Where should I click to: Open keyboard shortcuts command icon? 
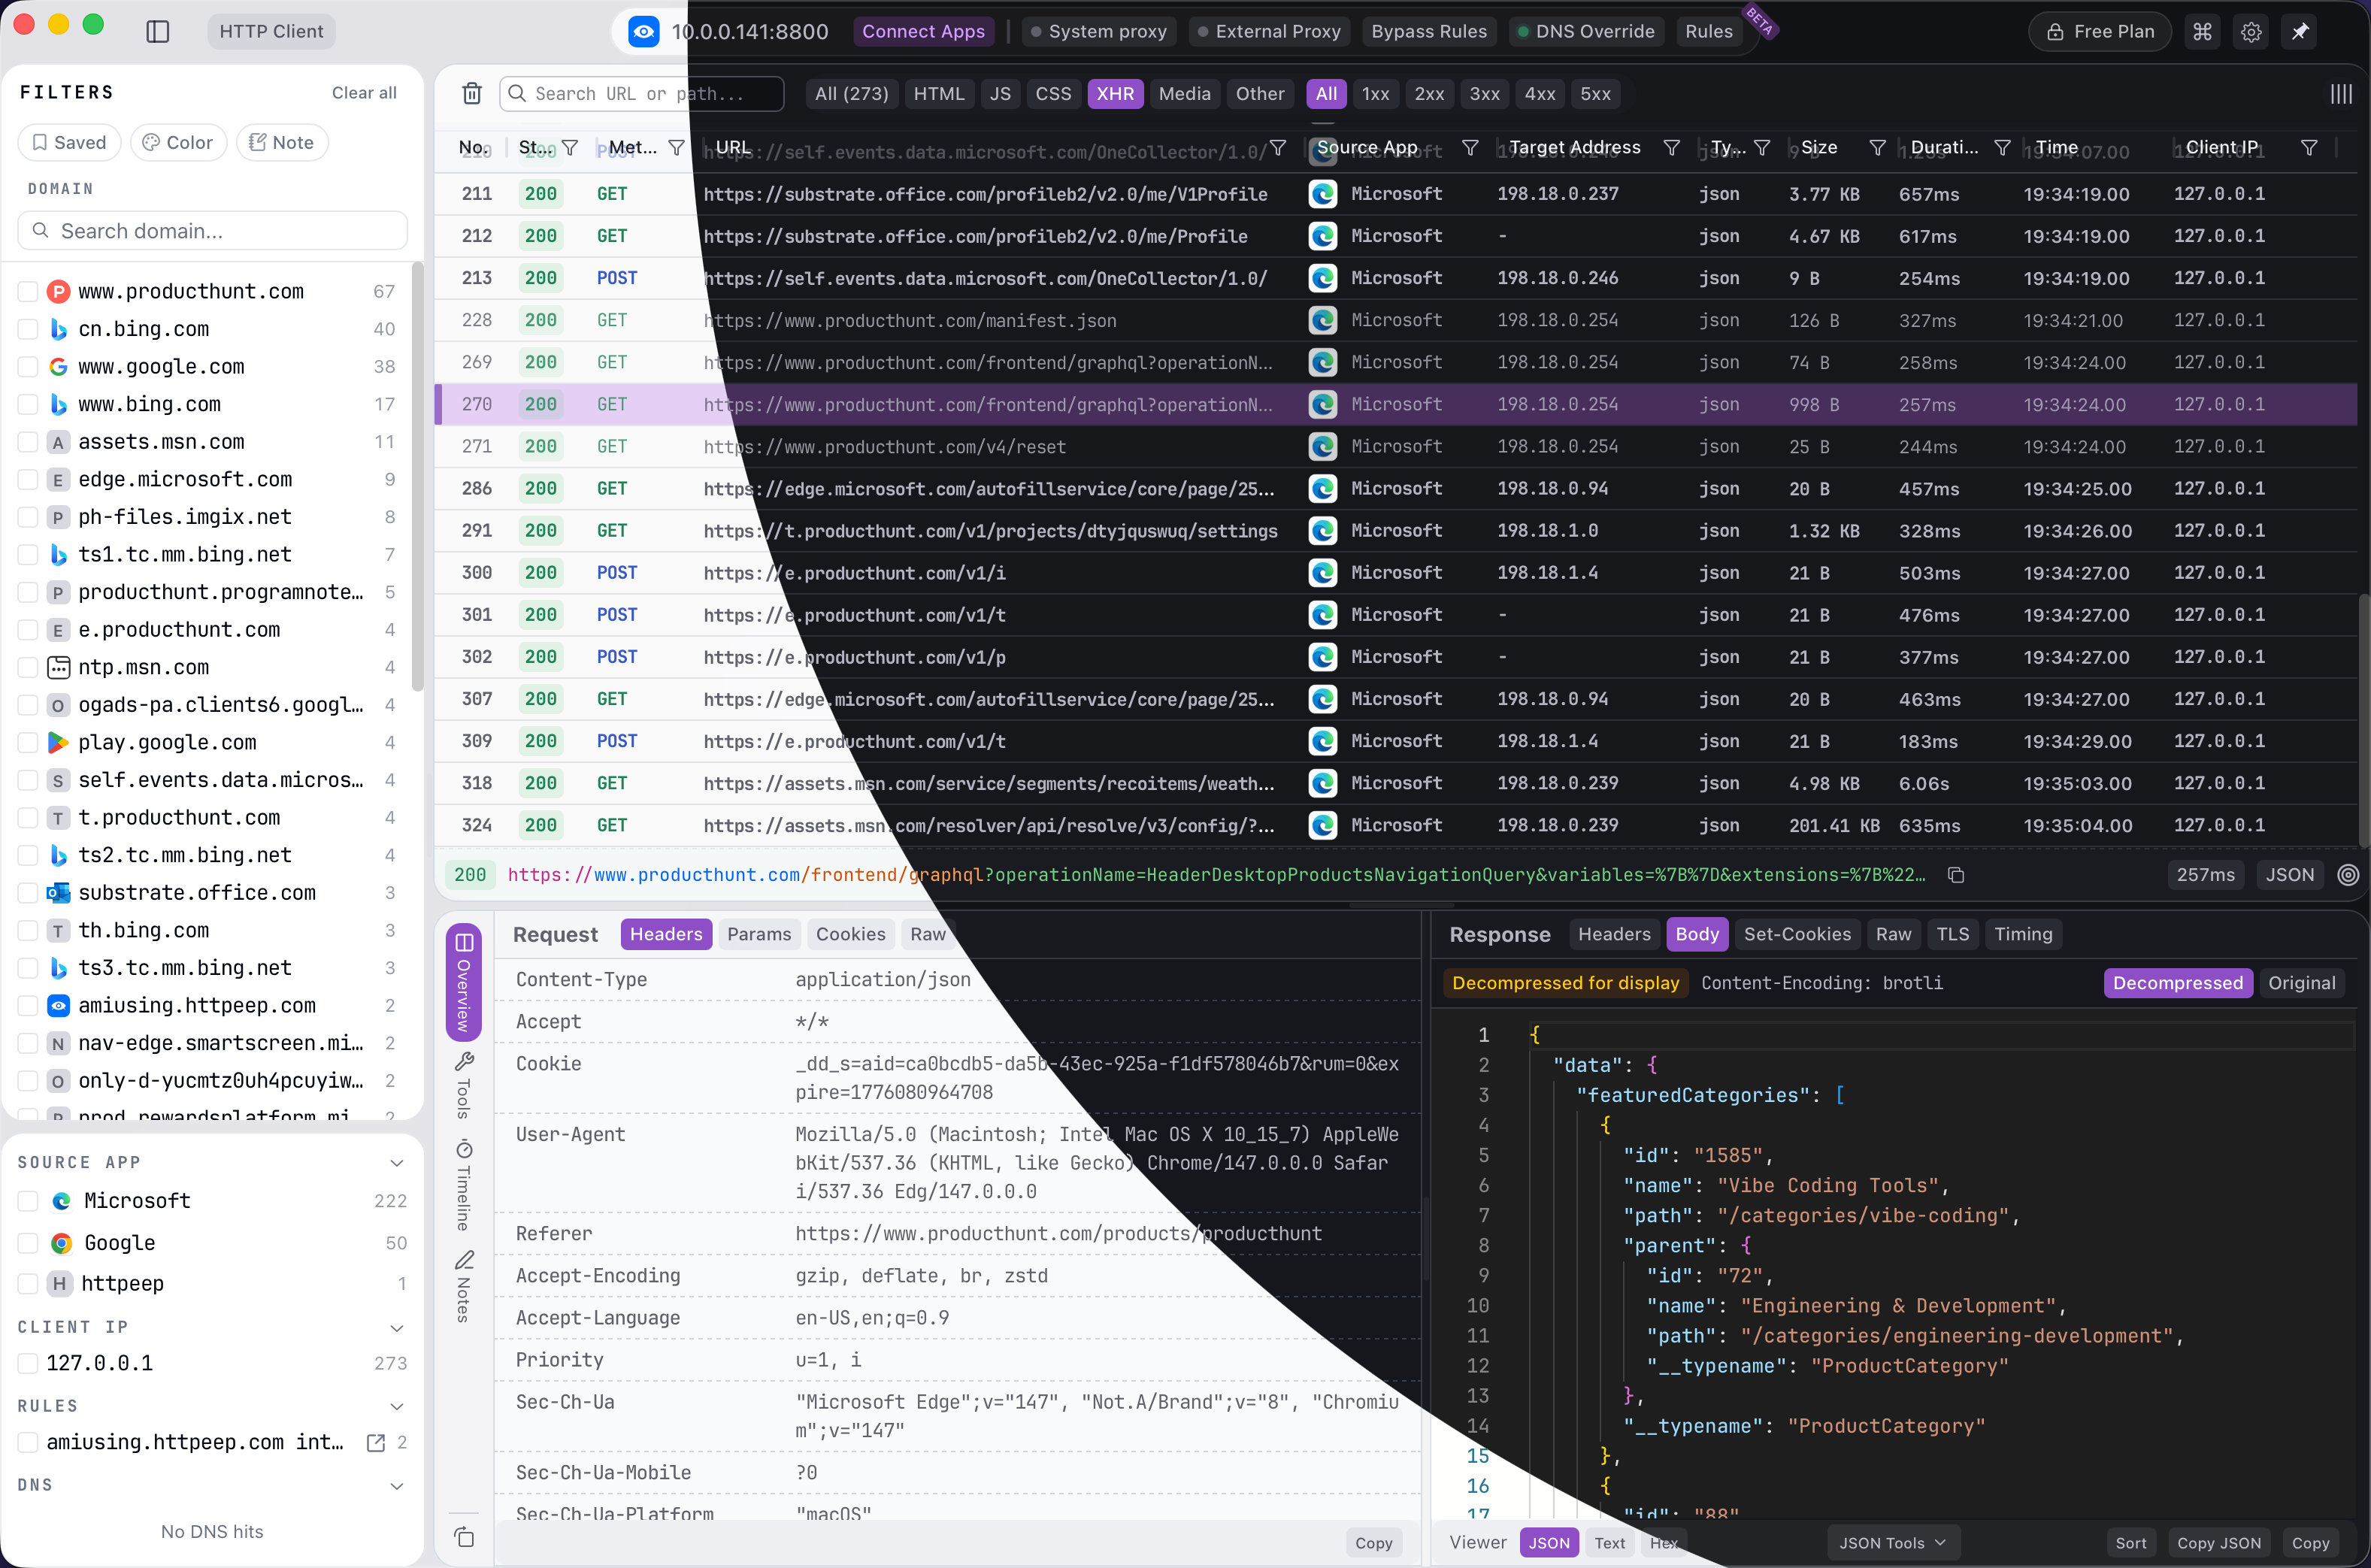click(x=2202, y=31)
